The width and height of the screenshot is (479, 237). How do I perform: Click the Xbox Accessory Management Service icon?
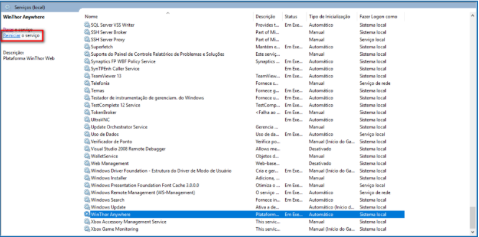[x=87, y=221]
